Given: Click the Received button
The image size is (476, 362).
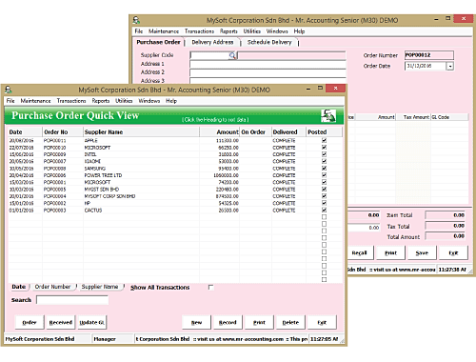Looking at the screenshot, I should 61,323.
